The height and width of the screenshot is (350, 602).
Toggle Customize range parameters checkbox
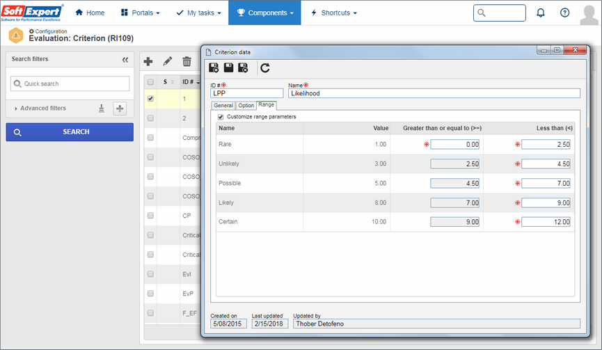click(221, 117)
